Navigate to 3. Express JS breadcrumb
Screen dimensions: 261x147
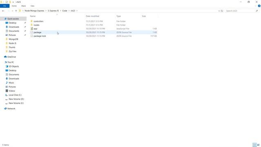tap(53, 11)
